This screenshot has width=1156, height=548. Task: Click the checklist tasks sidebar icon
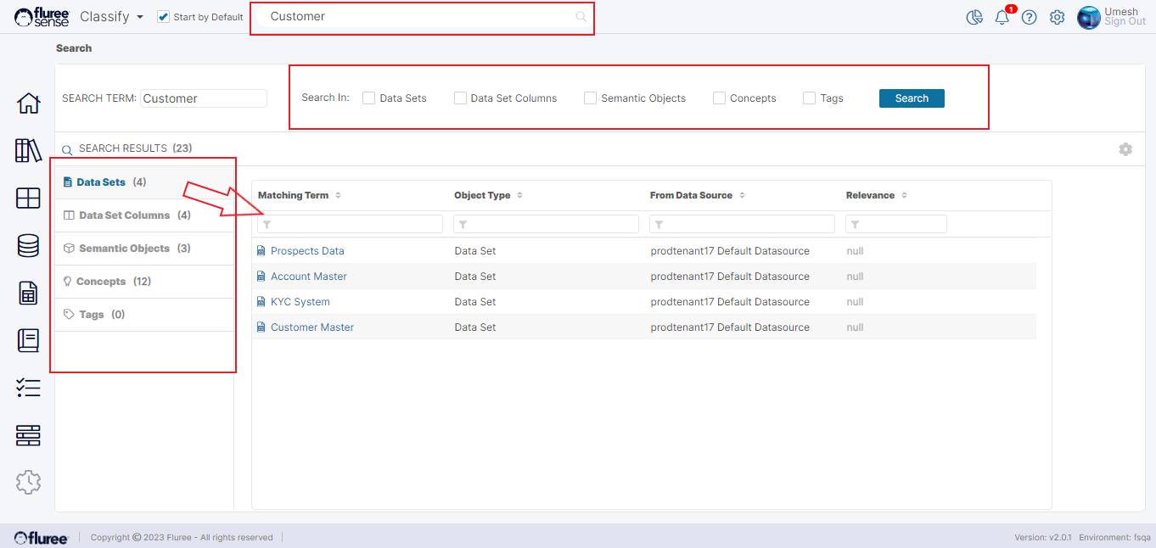click(28, 388)
